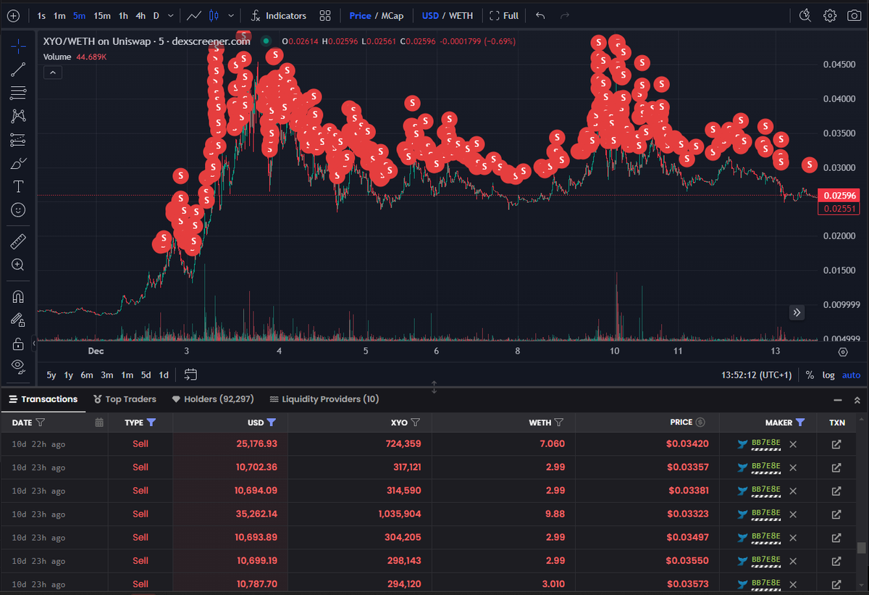Minimize the transactions panel dash button

(838, 400)
